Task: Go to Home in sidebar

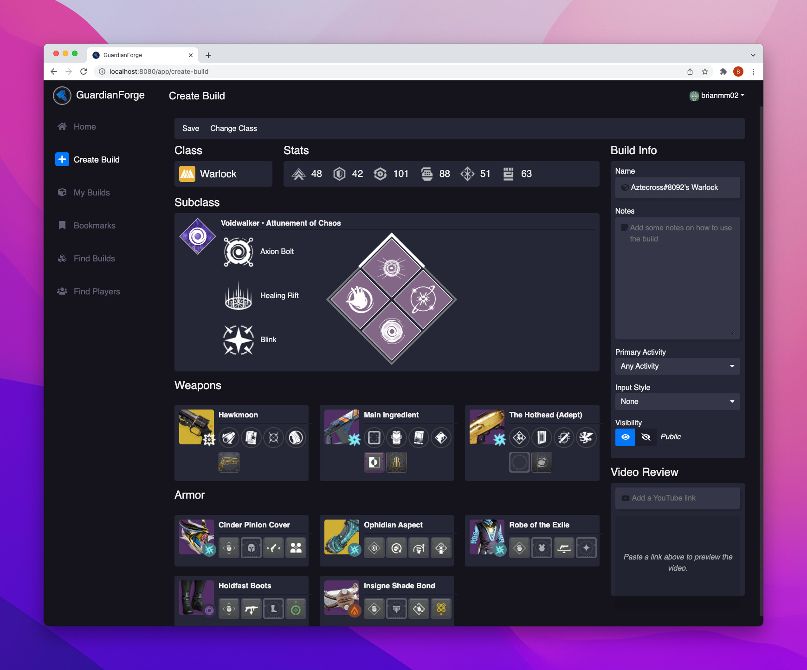Action: point(77,127)
